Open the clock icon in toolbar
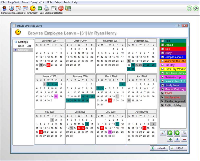200x161 pixels. point(11,8)
